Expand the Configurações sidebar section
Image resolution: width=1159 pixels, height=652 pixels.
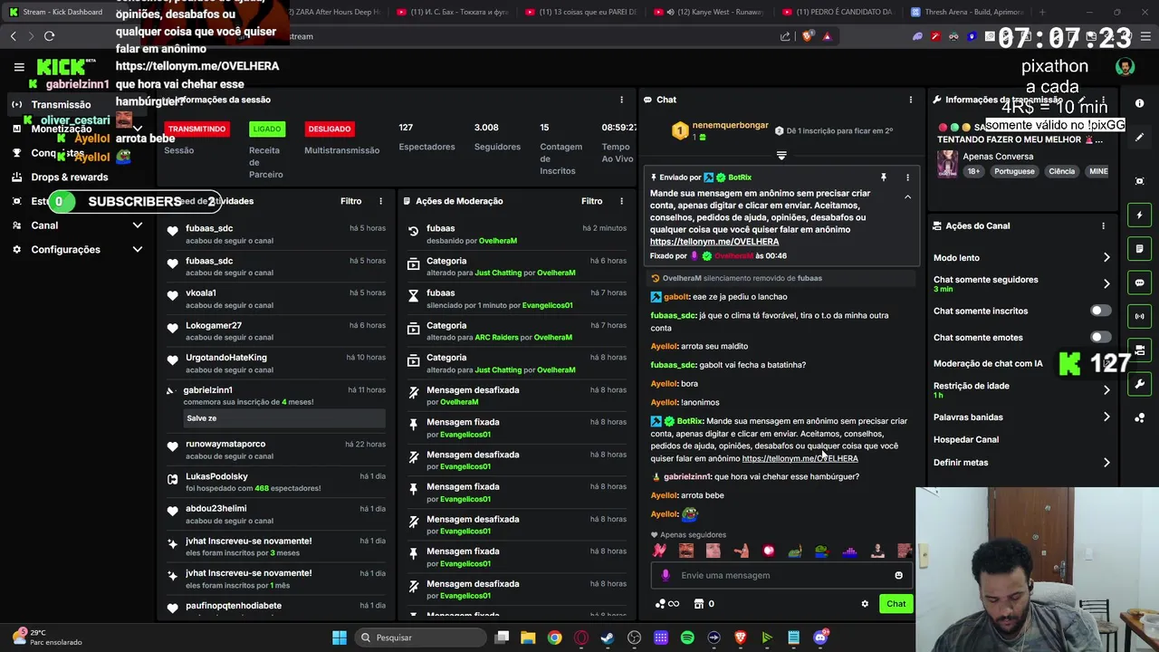point(138,249)
